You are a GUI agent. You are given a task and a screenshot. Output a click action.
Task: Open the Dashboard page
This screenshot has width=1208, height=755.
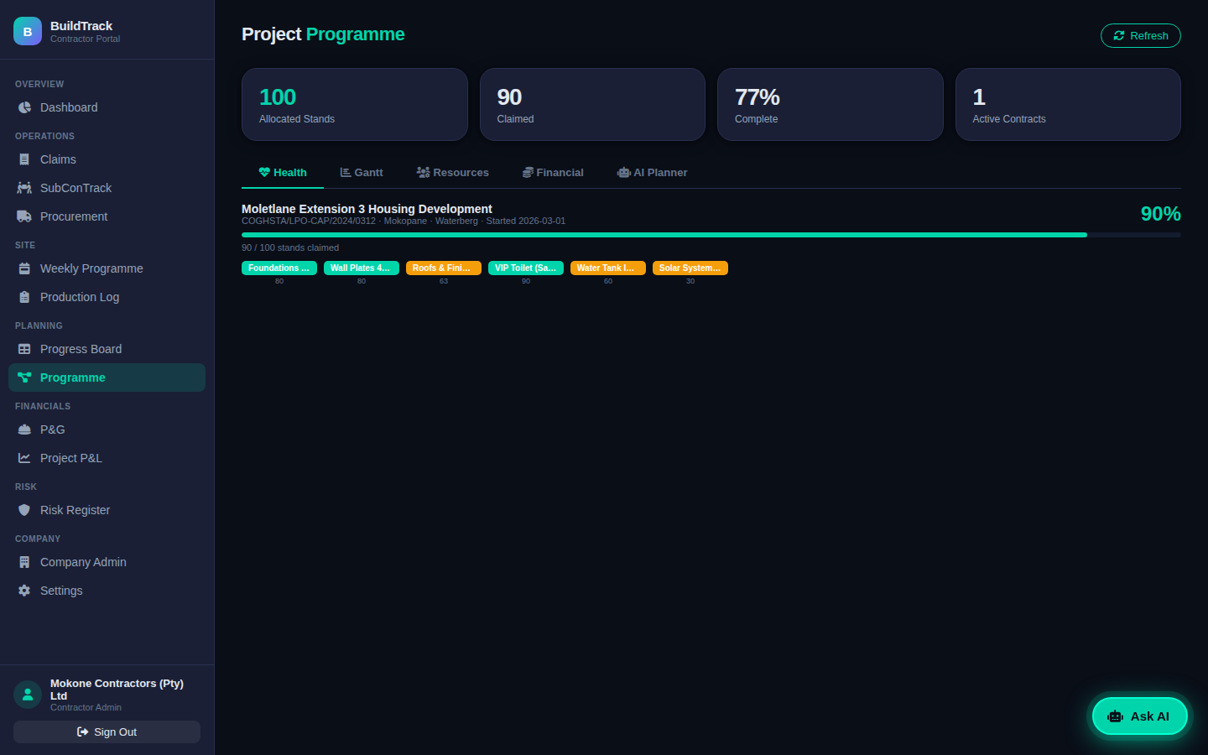click(107, 107)
